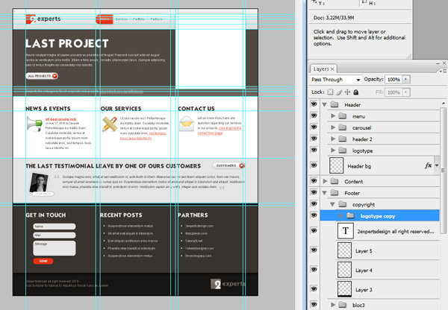Select the Layer 5 thumbnail
Viewport: 448px width, 310px height.
[344, 250]
